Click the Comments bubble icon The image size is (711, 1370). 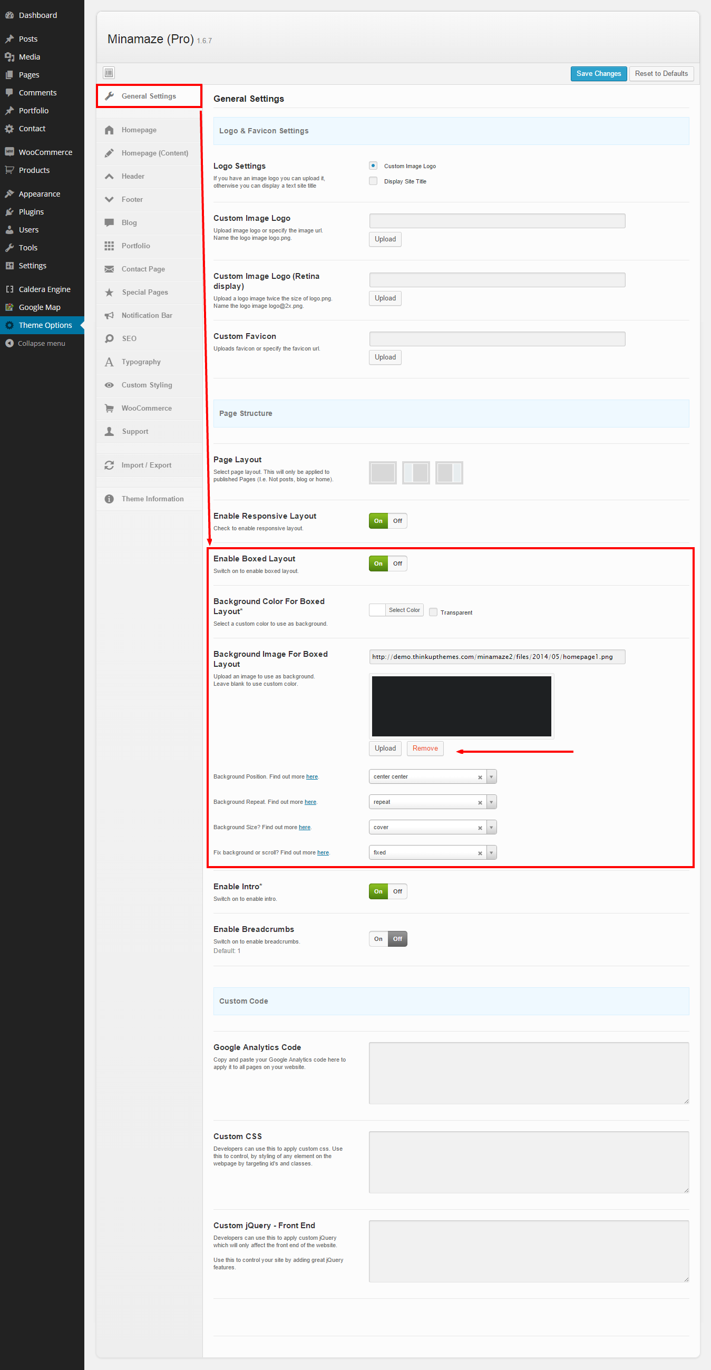click(9, 93)
